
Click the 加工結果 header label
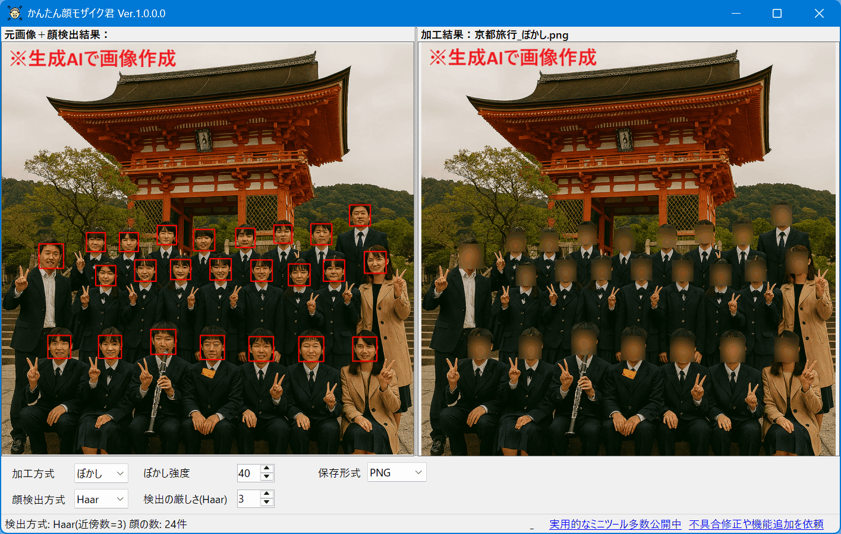click(494, 35)
